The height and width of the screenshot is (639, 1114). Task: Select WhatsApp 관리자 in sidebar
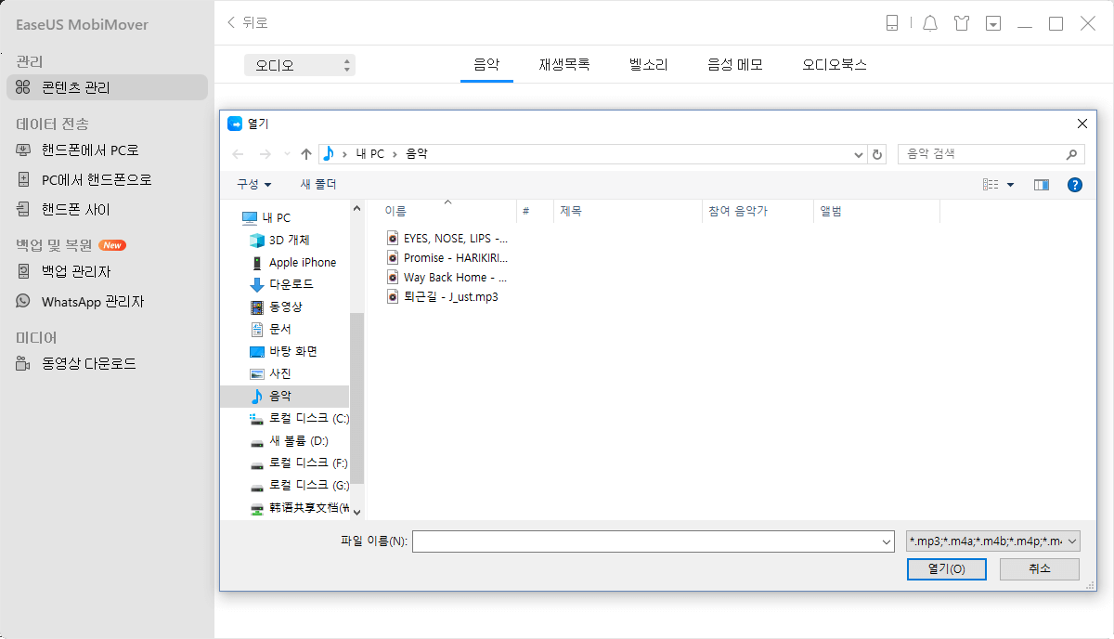[x=93, y=302]
